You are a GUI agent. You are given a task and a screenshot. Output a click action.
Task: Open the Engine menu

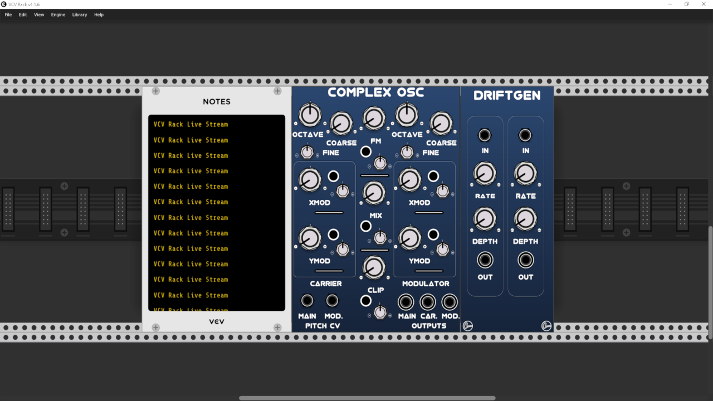(58, 14)
